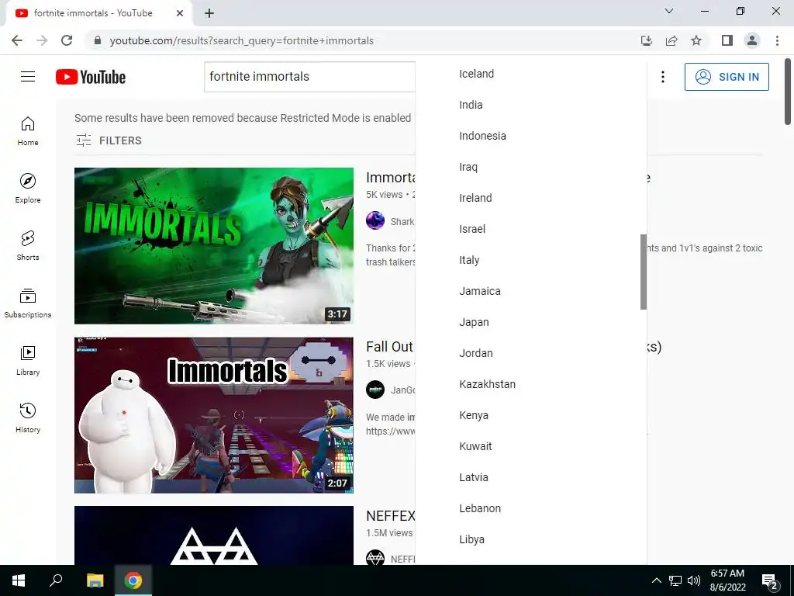The height and width of the screenshot is (596, 794).
Task: Open YouTube settings three-dot menu
Action: [x=663, y=77]
